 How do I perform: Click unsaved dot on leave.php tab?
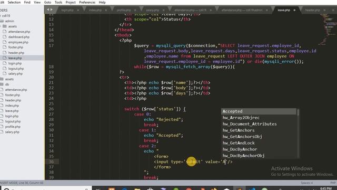point(294,10)
